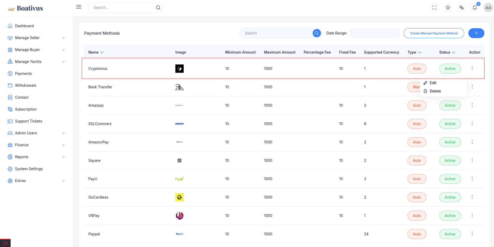494x247 pixels.
Task: Enter fullscreen mode via top-bar icon
Action: 434,8
